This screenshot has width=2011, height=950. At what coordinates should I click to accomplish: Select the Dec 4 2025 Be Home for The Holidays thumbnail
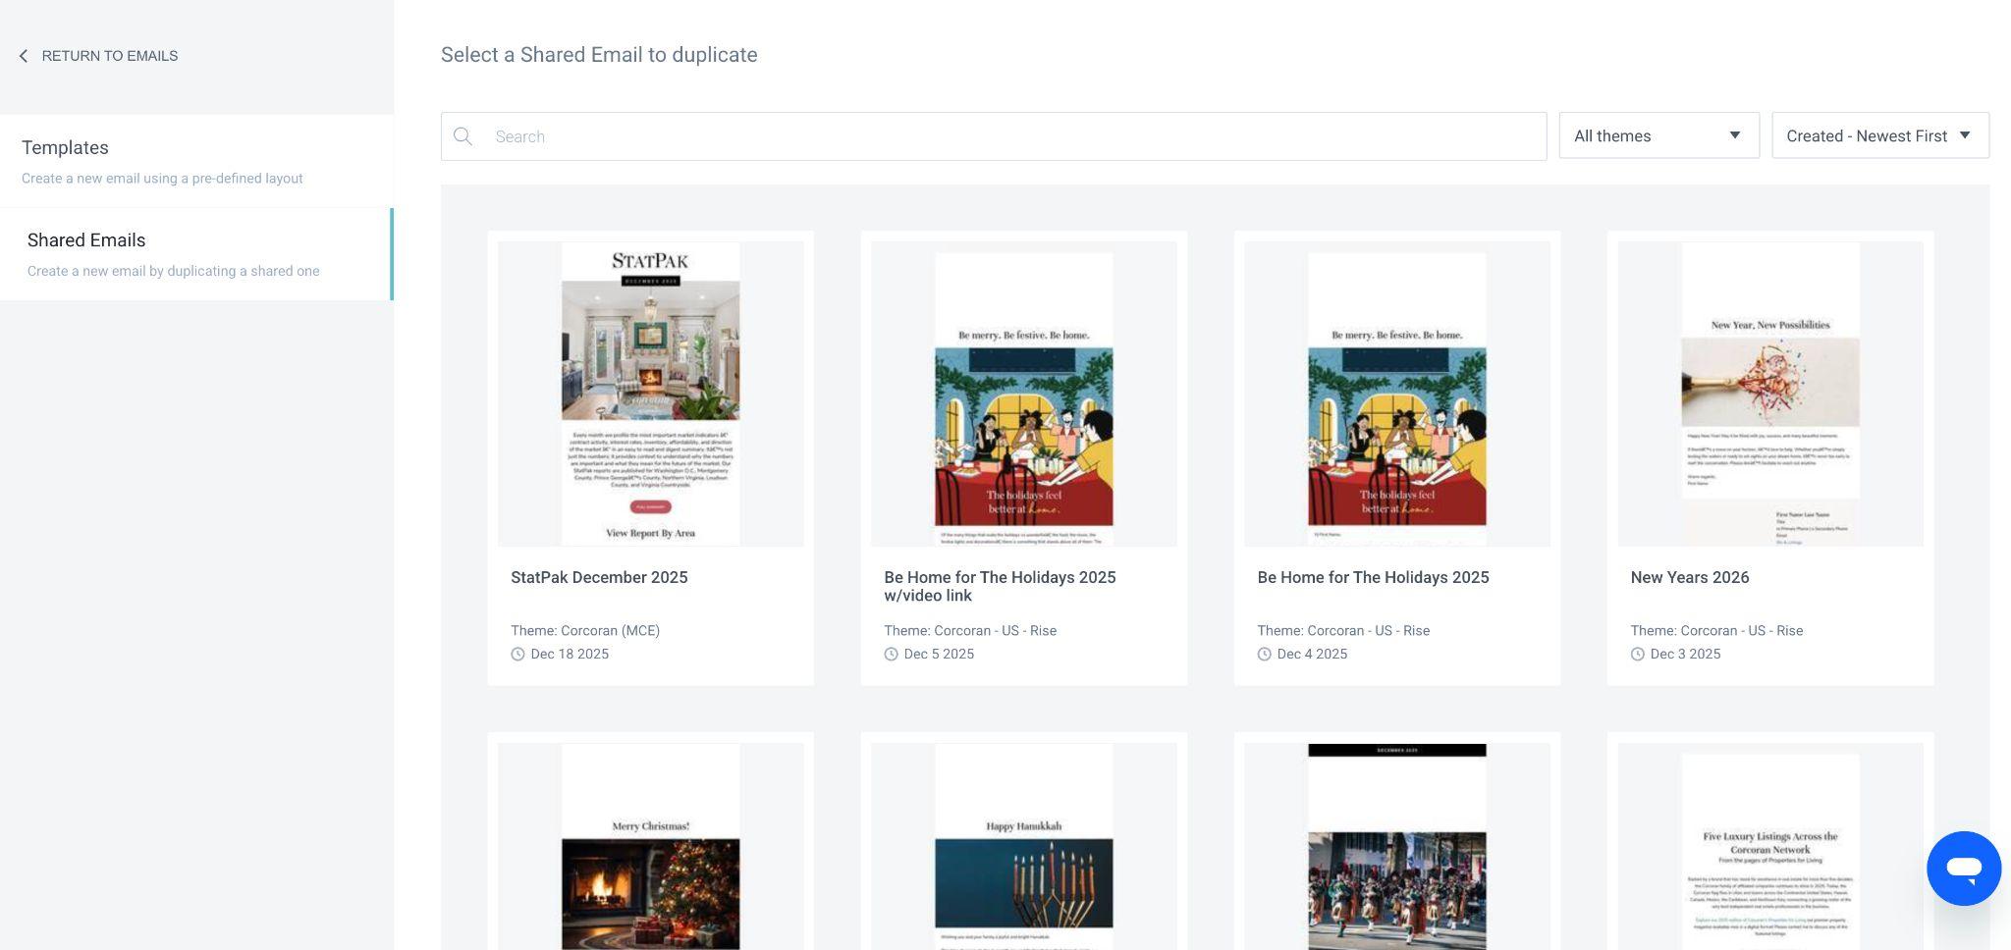1397,394
